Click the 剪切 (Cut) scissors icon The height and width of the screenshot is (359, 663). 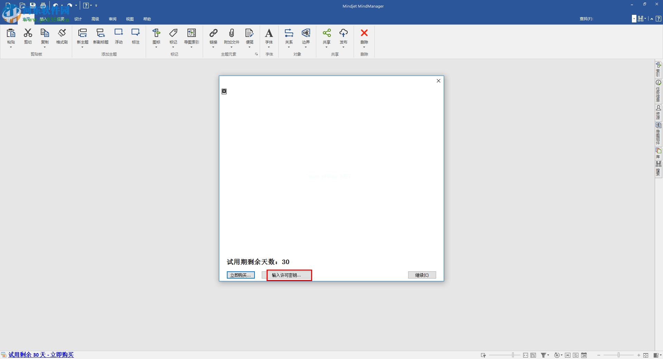coord(28,33)
